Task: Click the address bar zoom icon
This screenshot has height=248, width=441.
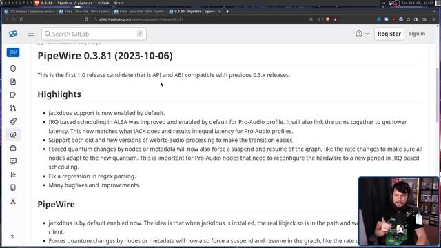Action: click(311, 19)
